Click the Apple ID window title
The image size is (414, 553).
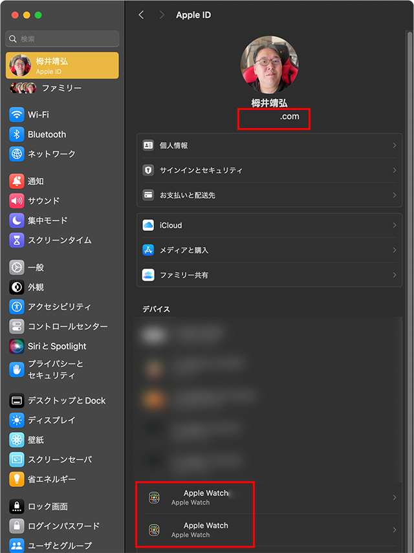click(x=193, y=15)
